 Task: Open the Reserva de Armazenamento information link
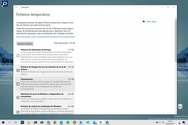pos(46,37)
